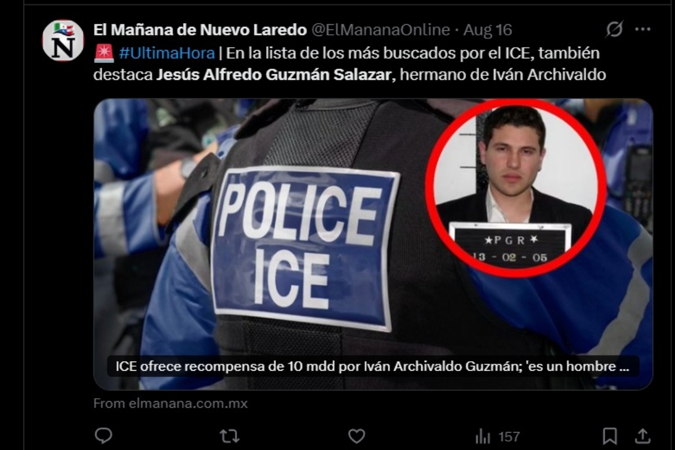
Task: Visit the El Mañana de Nuevo Laredo account name
Action: pos(200,29)
